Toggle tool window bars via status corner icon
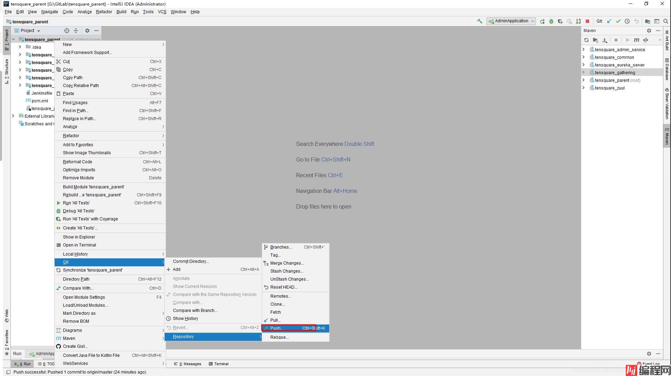The image size is (671, 376). [x=8, y=372]
